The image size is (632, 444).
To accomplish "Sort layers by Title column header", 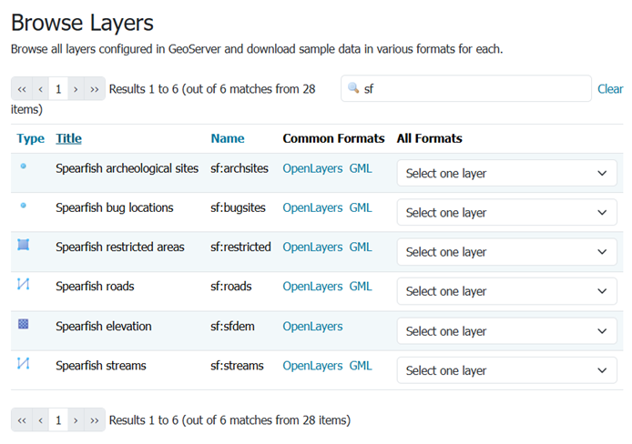I will tap(68, 138).
